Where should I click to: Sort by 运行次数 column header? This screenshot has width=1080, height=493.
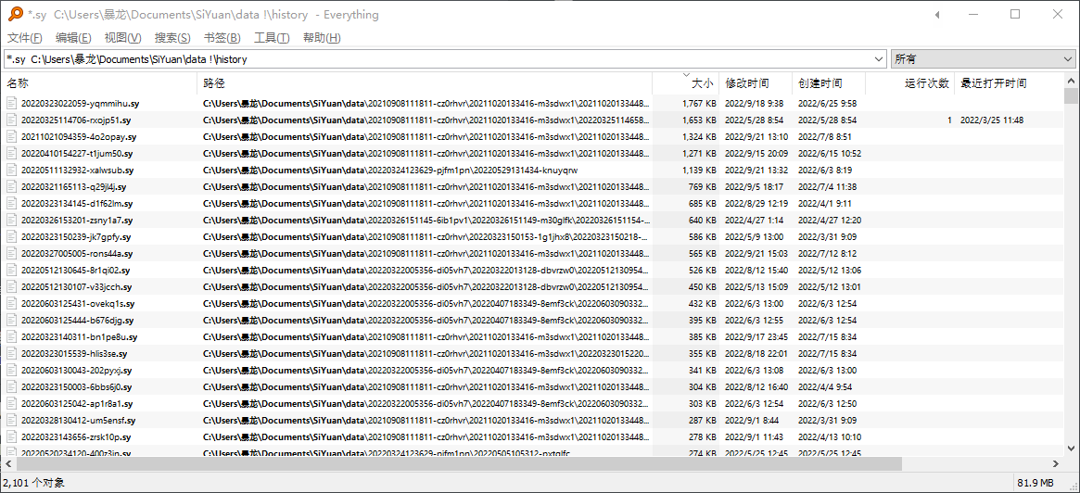pos(909,83)
